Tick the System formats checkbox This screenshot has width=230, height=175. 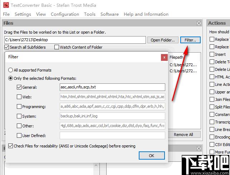pos(19,116)
